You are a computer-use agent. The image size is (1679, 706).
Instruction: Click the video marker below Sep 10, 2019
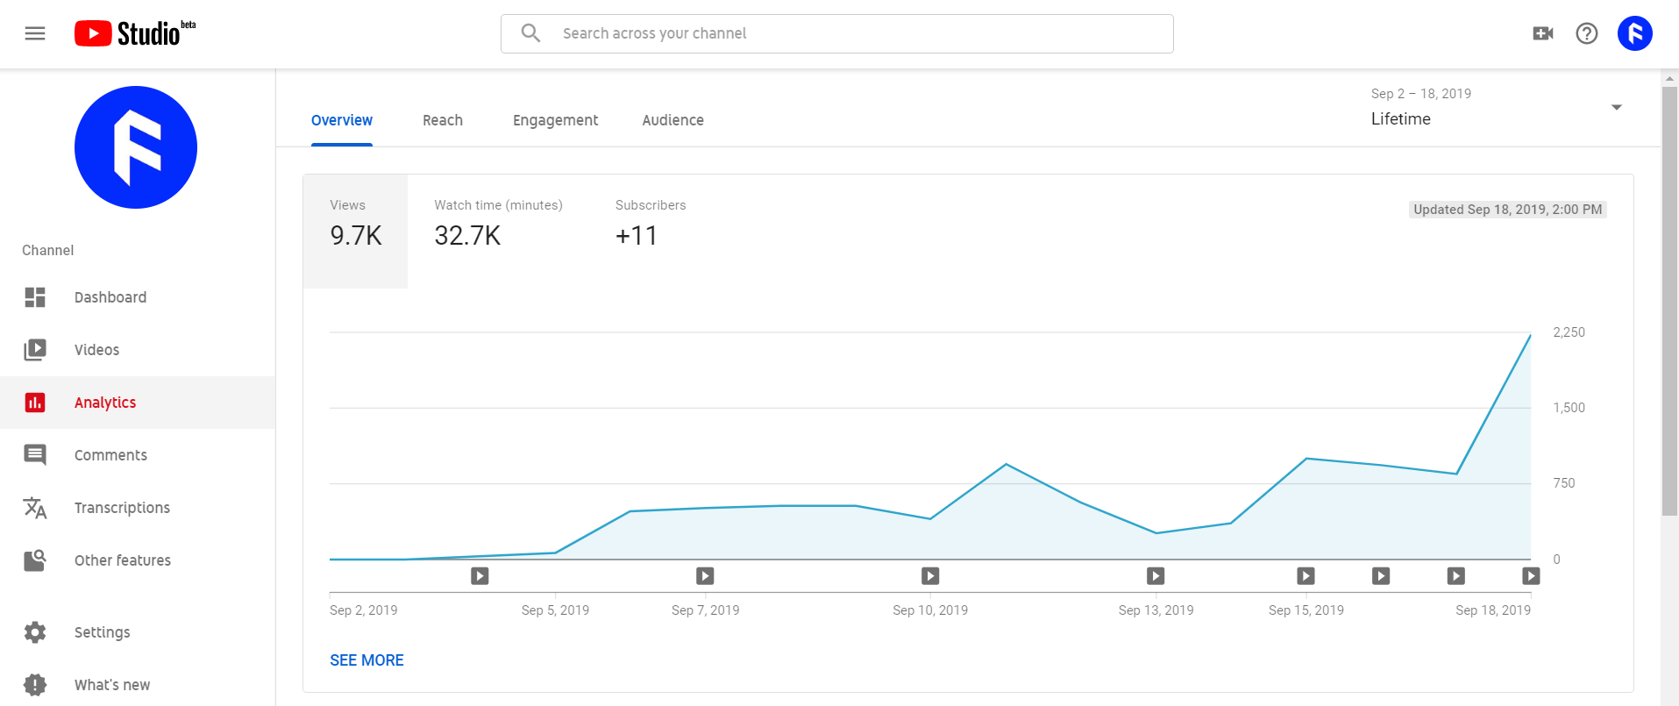tap(930, 576)
